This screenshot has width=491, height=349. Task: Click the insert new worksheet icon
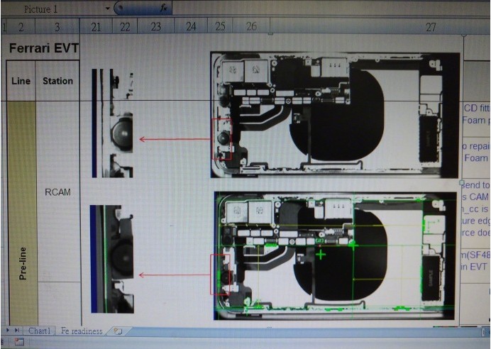[118, 331]
